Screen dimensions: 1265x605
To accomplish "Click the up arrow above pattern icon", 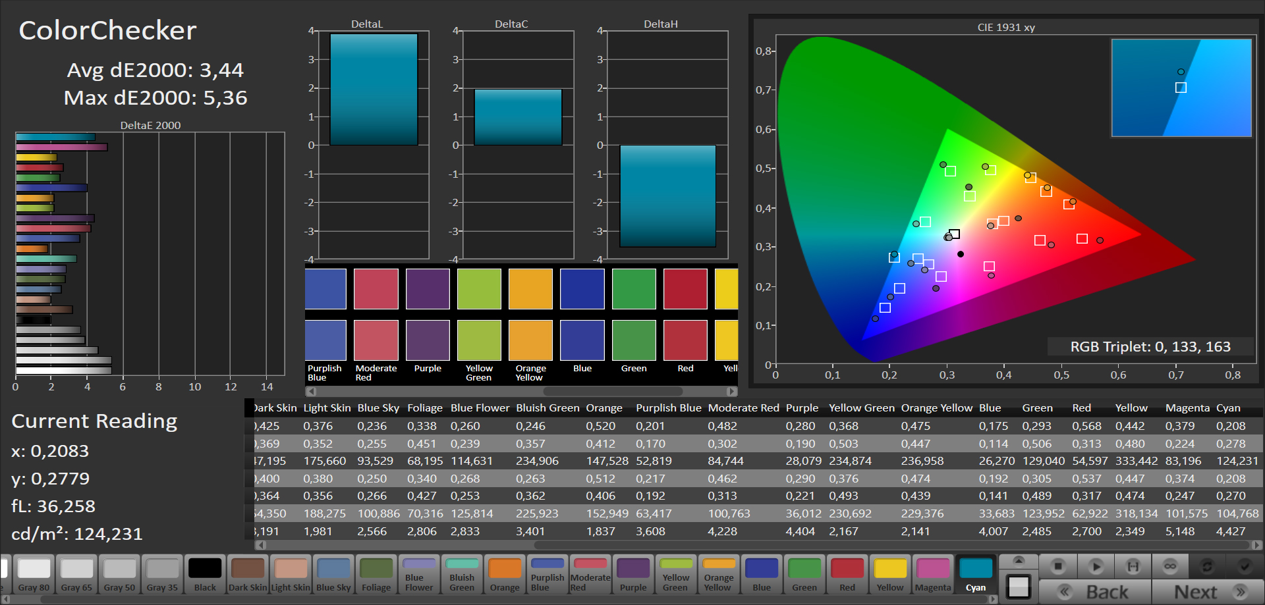I will pyautogui.click(x=1019, y=561).
